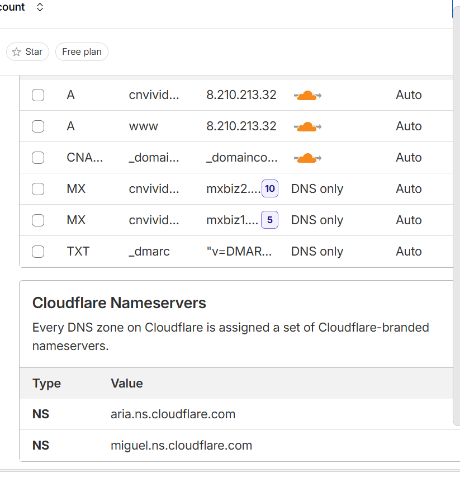Click proxied cloud icon on CNAME record row
This screenshot has width=460, height=477.
[x=307, y=158]
